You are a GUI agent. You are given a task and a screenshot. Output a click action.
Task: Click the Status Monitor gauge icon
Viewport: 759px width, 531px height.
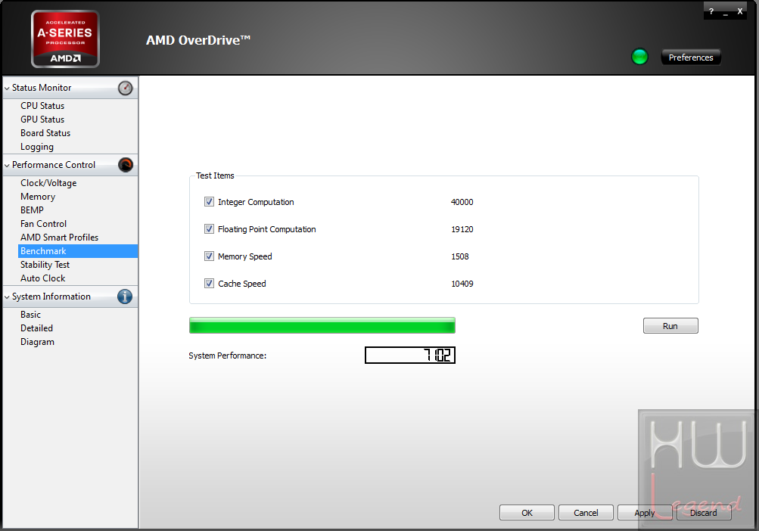(126, 88)
